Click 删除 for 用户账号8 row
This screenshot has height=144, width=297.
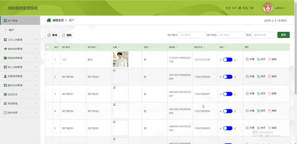(x=272, y=76)
